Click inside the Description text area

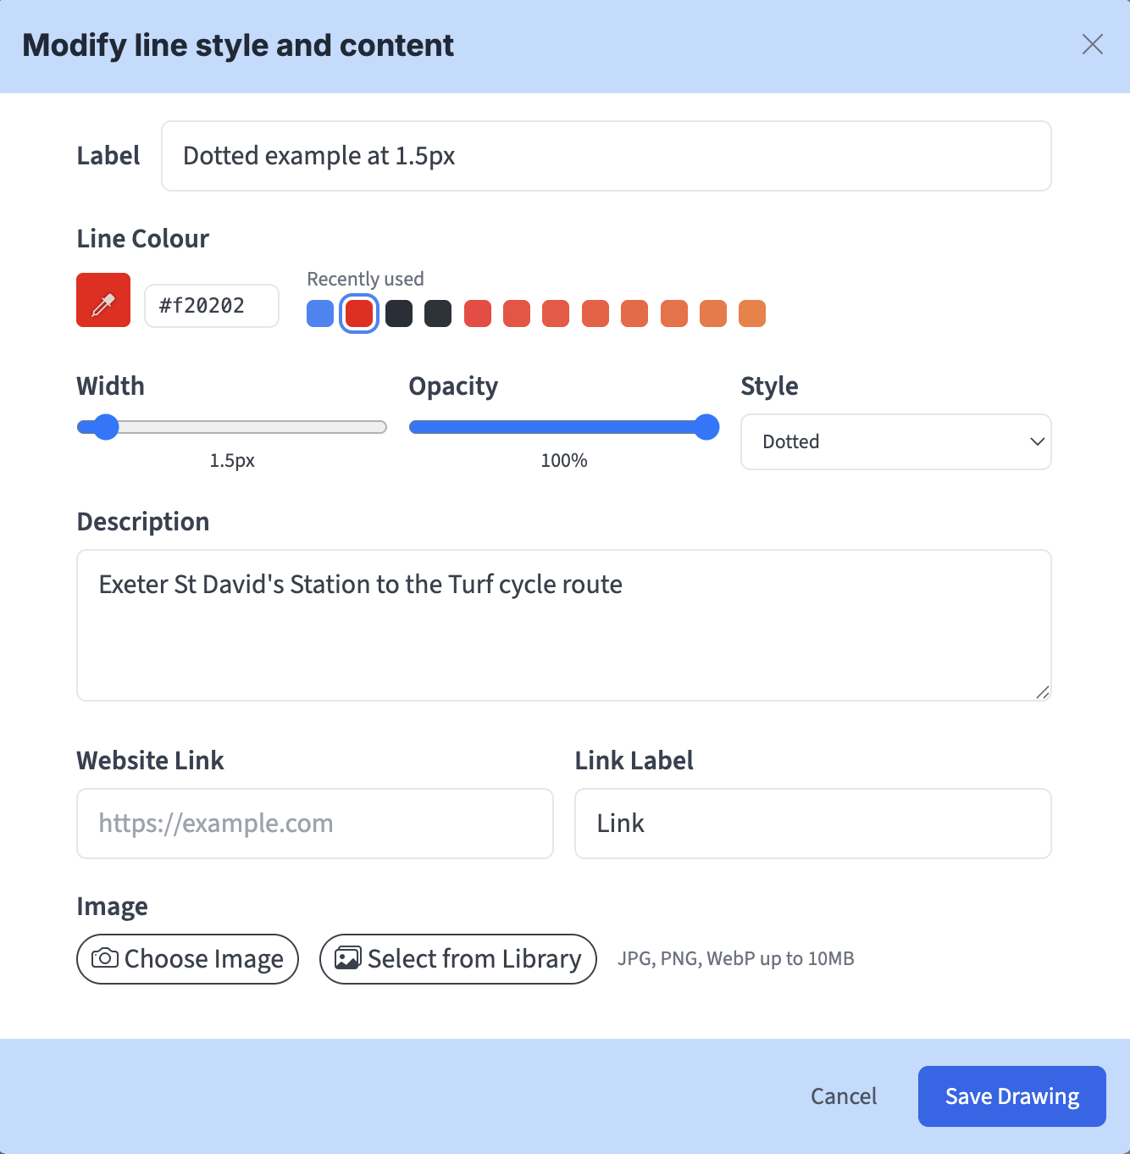coord(563,625)
